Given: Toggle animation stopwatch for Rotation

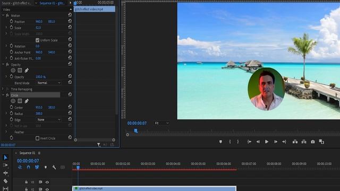Looking at the screenshot, I should tap(12, 46).
